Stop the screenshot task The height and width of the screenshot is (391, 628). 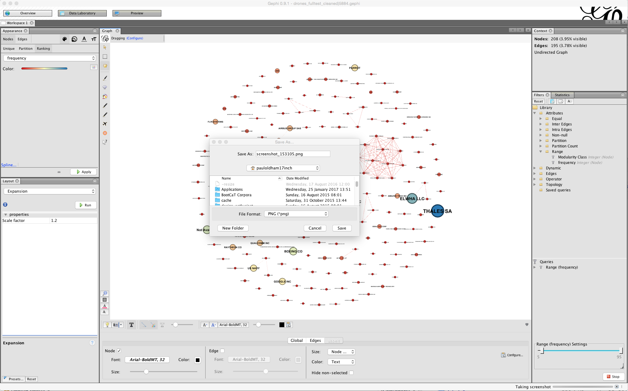[x=613, y=377]
